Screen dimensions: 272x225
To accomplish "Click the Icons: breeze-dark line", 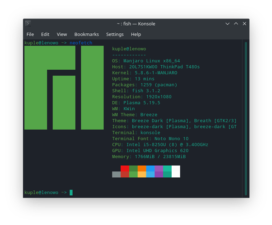I will (x=174, y=126).
